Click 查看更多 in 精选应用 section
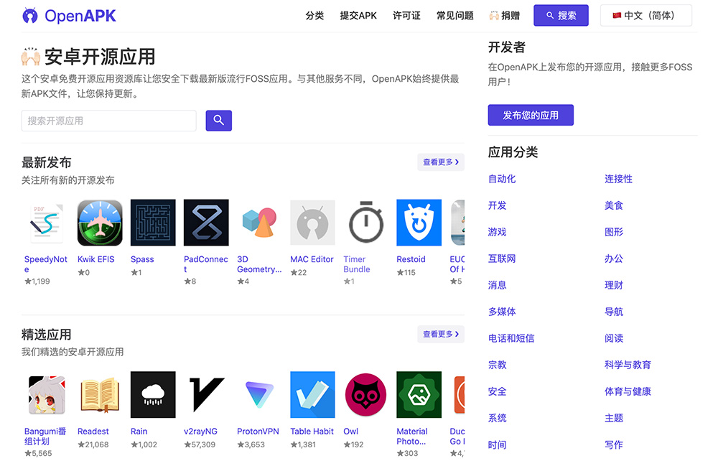Viewport: 718px width, 466px height. point(441,334)
